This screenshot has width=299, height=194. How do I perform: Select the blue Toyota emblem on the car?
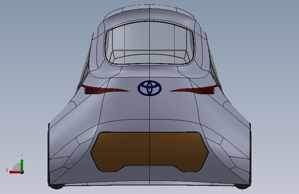[150, 88]
